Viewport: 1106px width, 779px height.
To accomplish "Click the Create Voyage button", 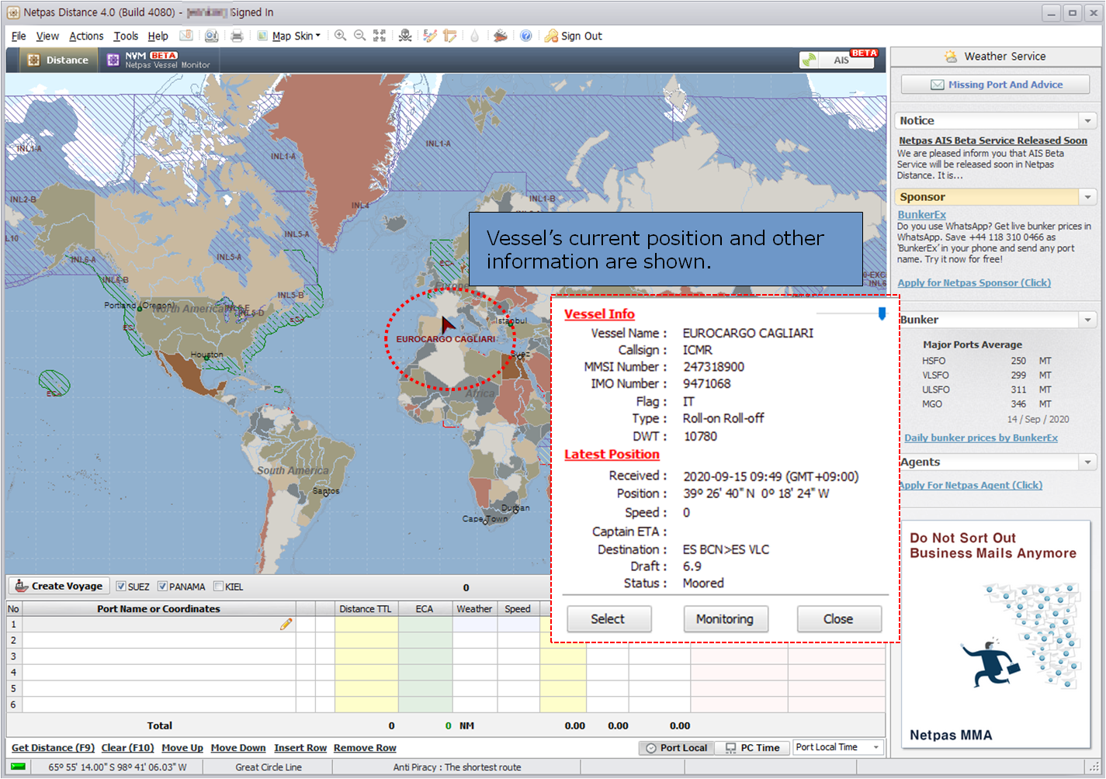I will click(x=59, y=587).
